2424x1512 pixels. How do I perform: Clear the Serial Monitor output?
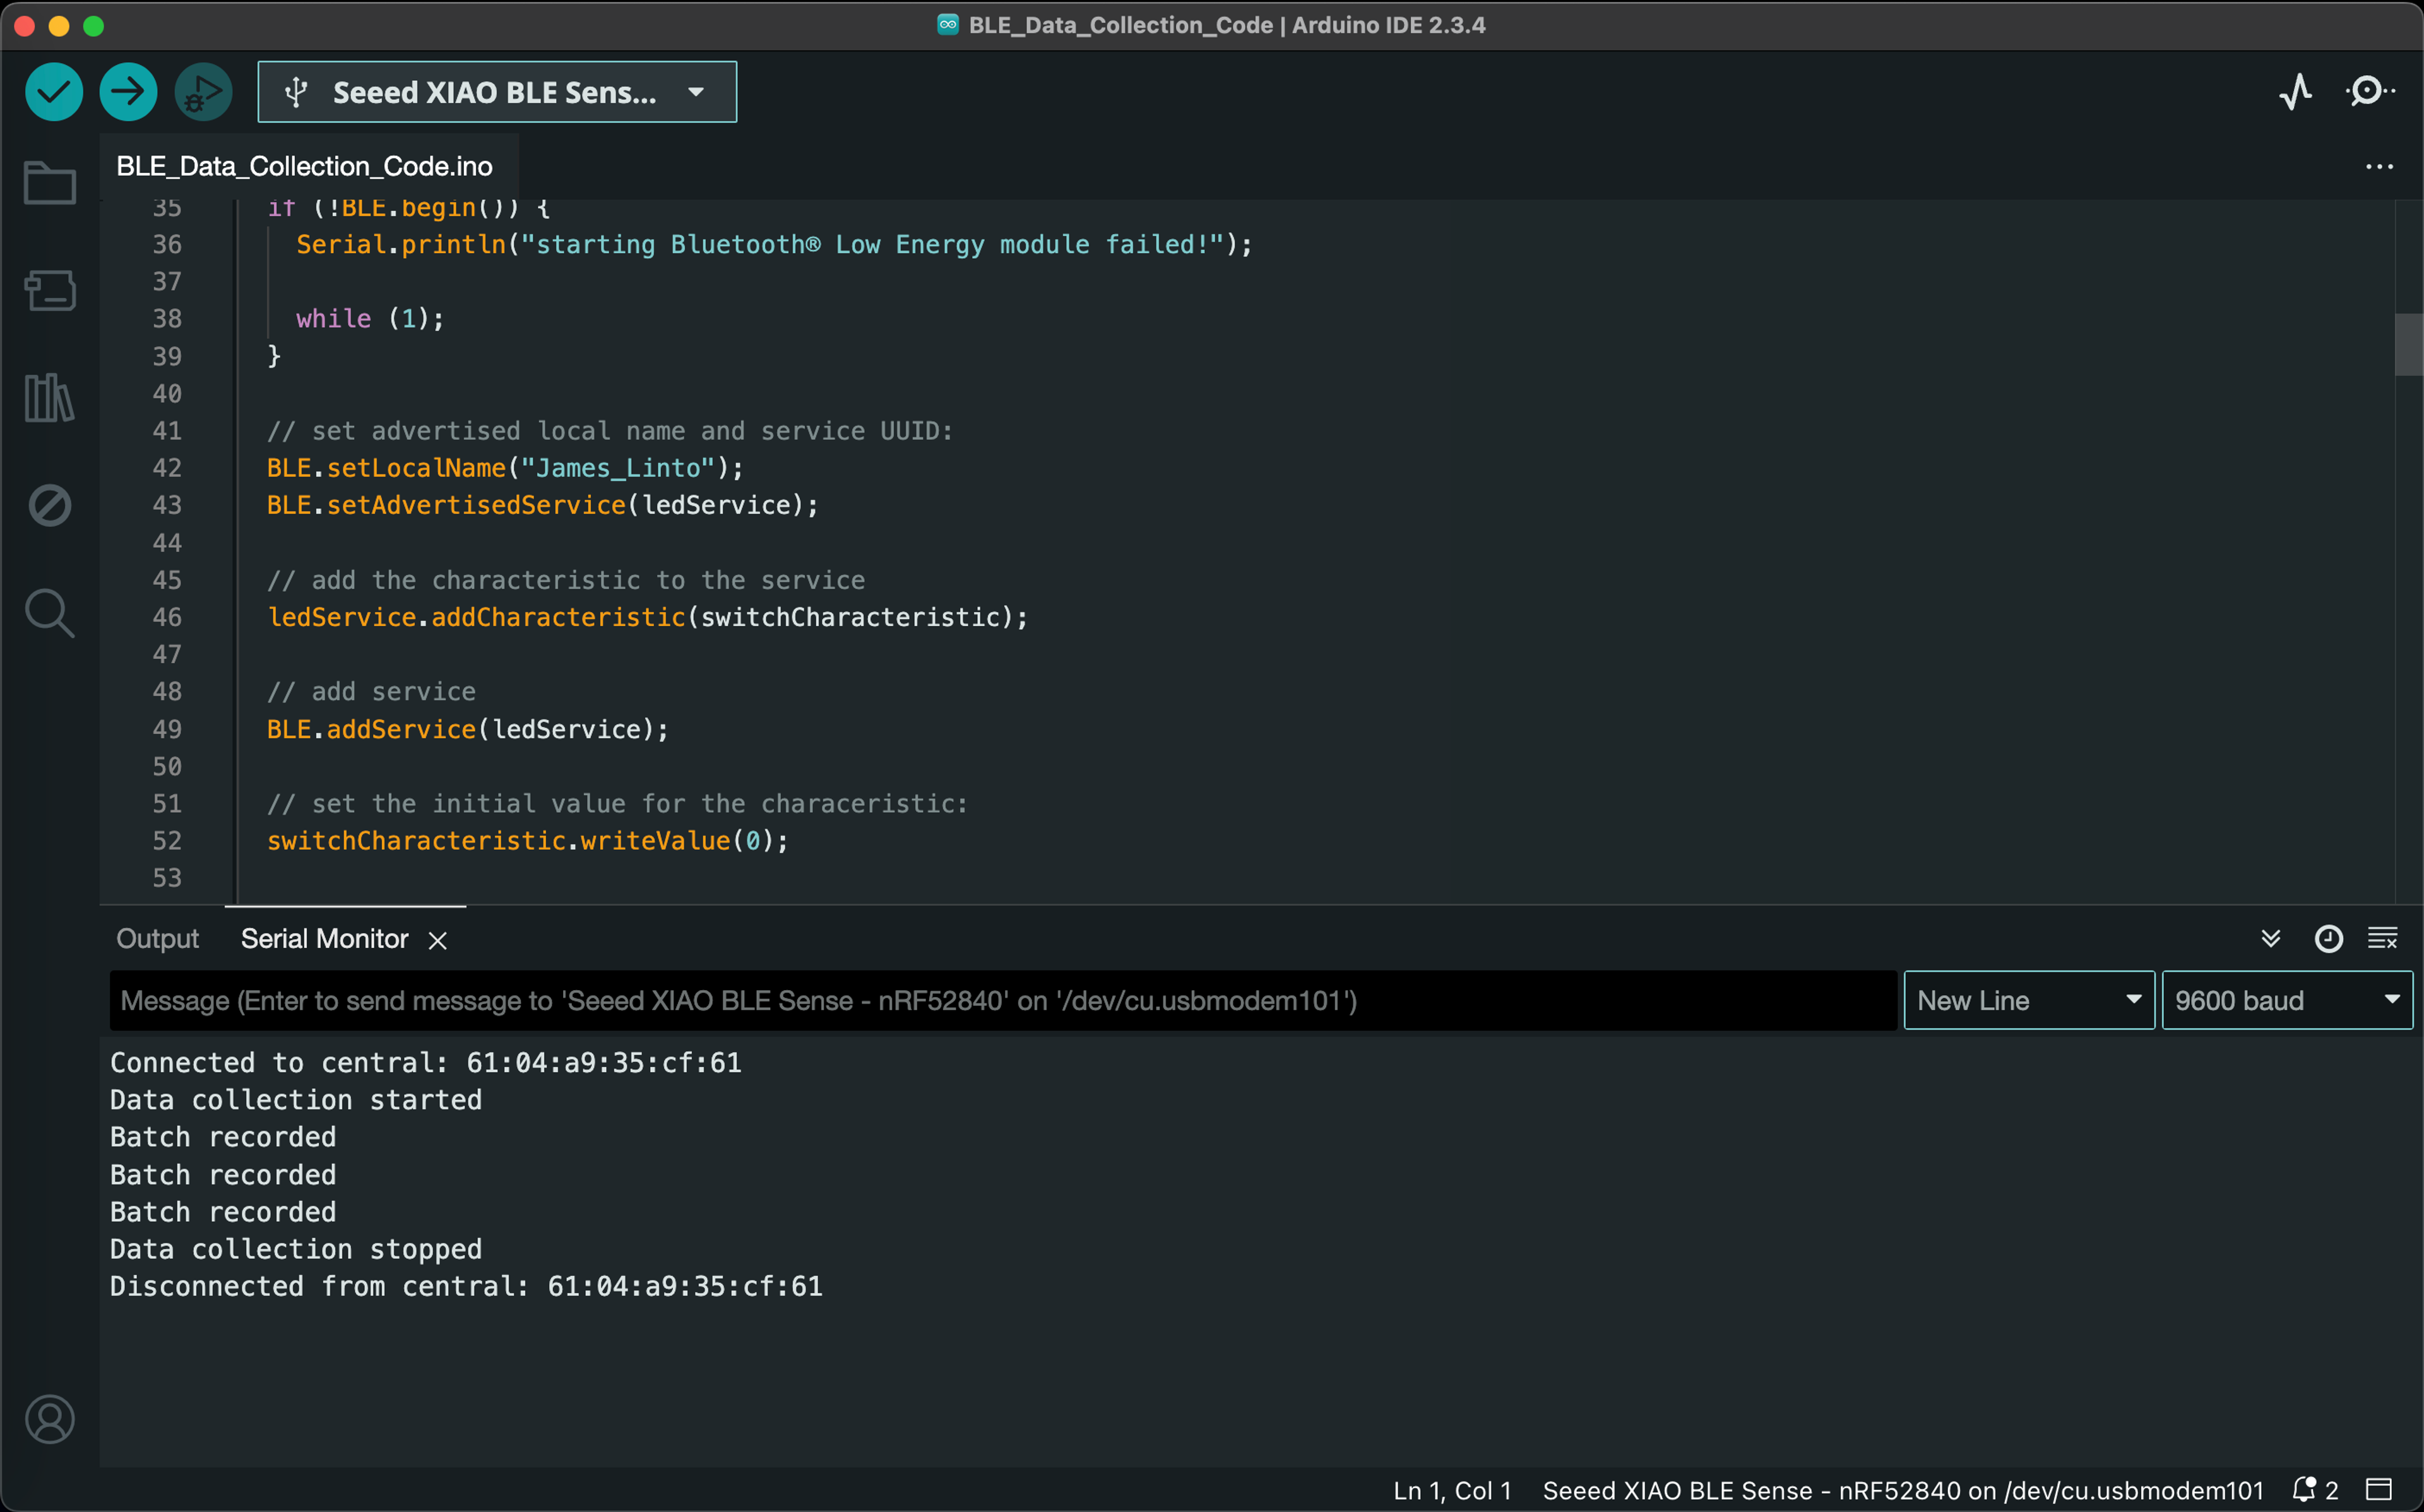(2383, 938)
